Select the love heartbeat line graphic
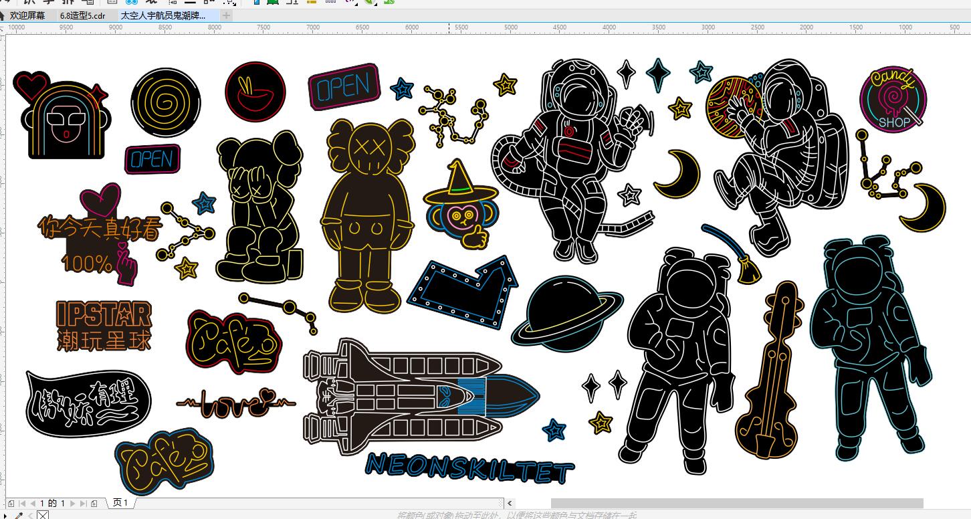Screen dimensions: 971x519 [x=235, y=403]
